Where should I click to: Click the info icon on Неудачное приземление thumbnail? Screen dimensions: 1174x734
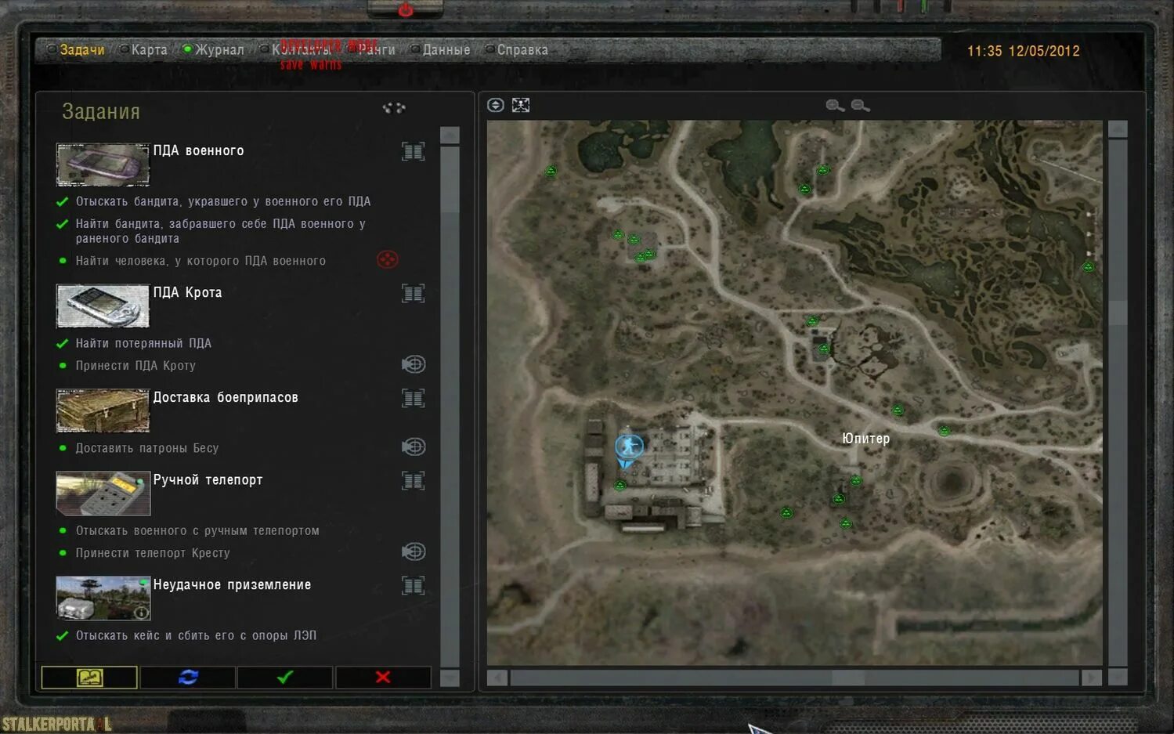[141, 613]
